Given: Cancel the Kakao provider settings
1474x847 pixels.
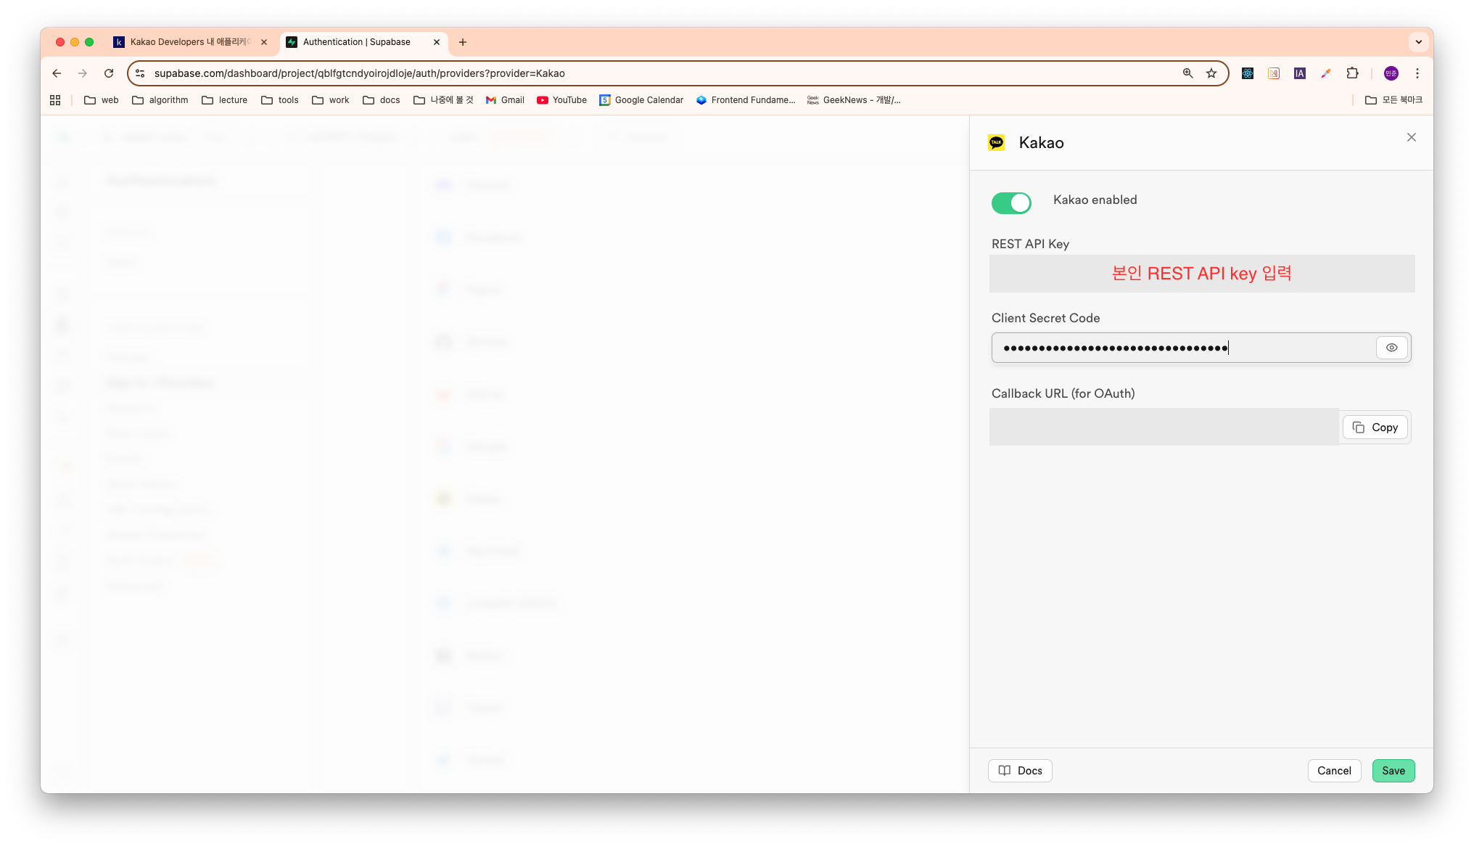Looking at the screenshot, I should [1334, 771].
